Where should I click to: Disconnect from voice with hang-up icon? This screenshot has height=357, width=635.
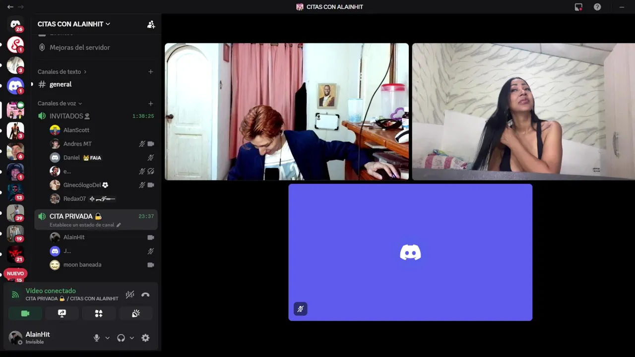[x=145, y=295]
